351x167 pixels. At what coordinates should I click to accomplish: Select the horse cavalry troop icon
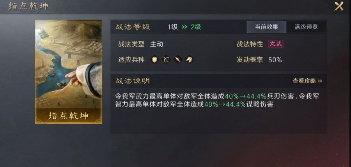click(190, 60)
